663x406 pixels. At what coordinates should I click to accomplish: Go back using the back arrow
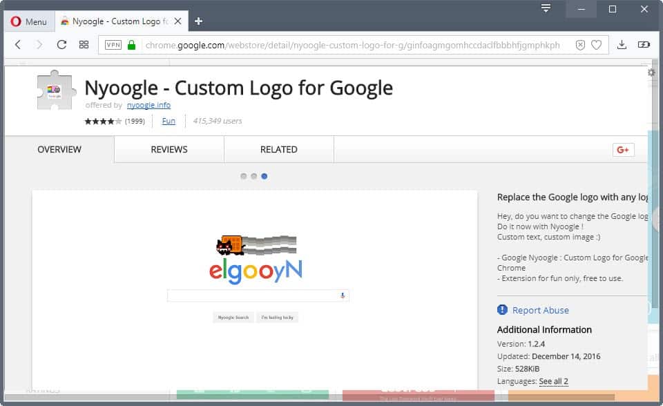18,45
